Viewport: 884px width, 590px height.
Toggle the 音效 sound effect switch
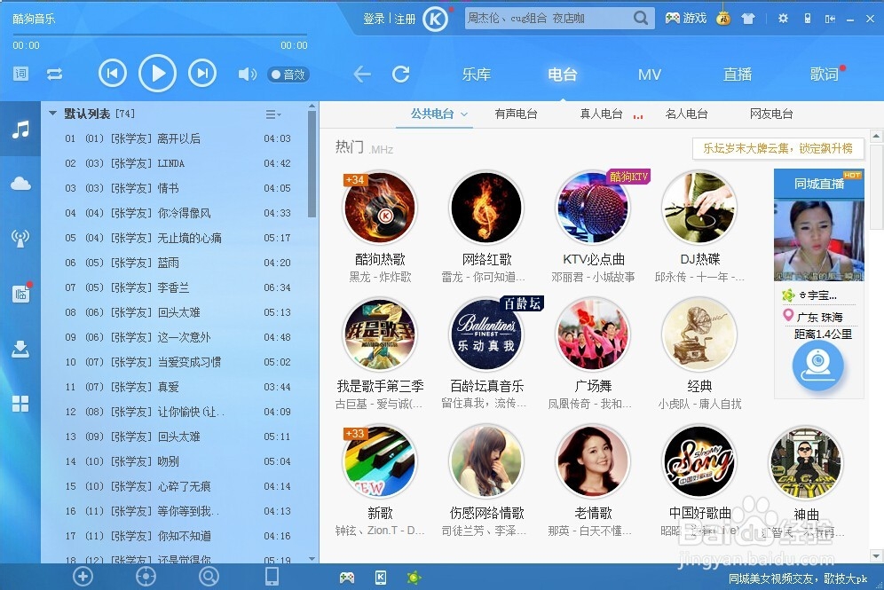288,75
